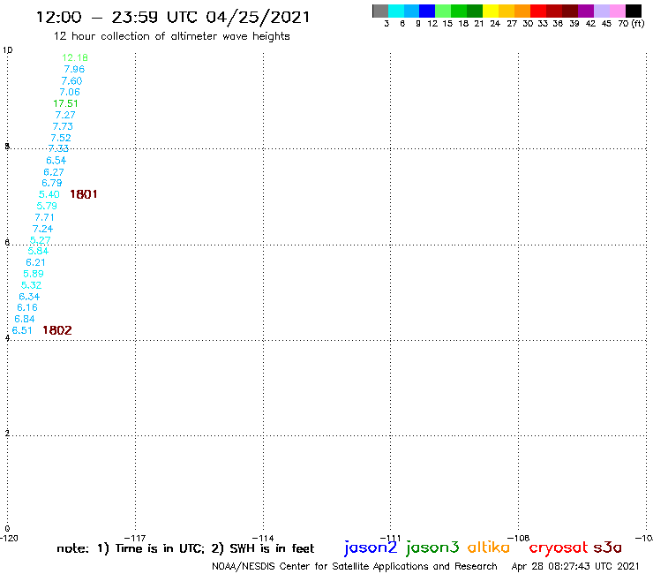The width and height of the screenshot is (653, 574).
Task: Click the 6.27 wave height value
Action: coord(54,171)
